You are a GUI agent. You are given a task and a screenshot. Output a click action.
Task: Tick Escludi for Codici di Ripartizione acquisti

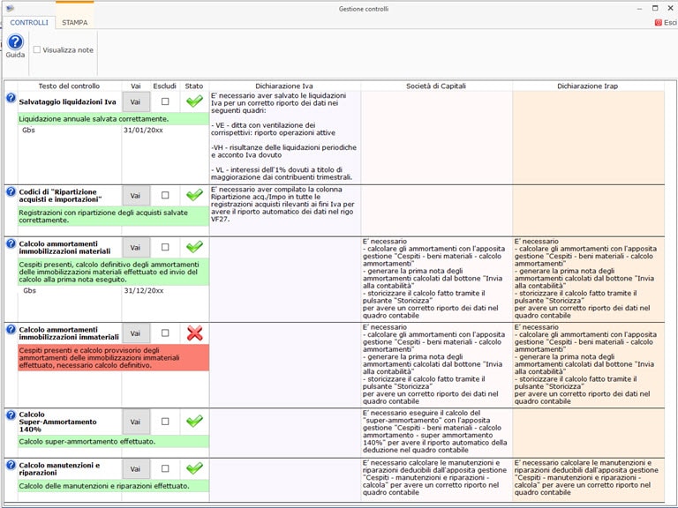(165, 195)
